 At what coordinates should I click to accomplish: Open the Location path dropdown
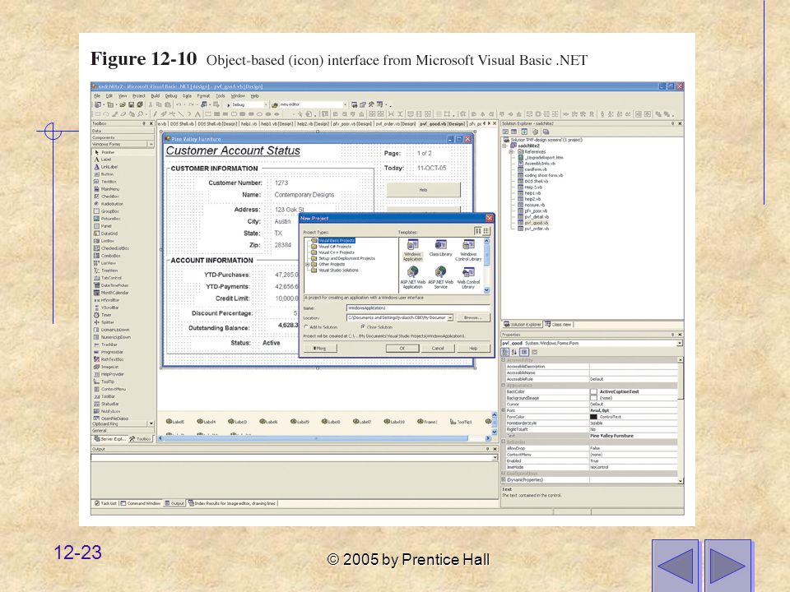(x=450, y=317)
